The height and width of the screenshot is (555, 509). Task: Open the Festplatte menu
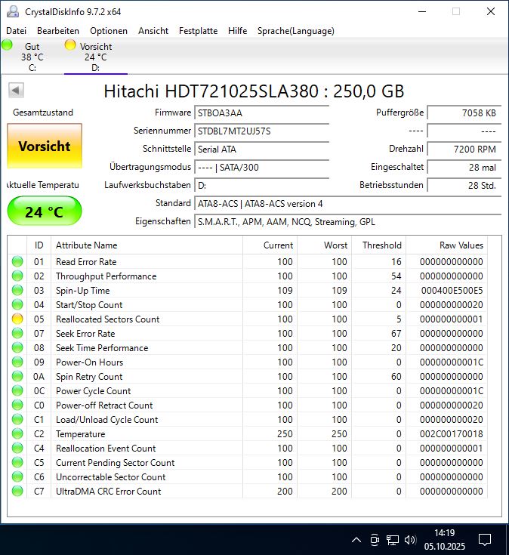point(198,31)
